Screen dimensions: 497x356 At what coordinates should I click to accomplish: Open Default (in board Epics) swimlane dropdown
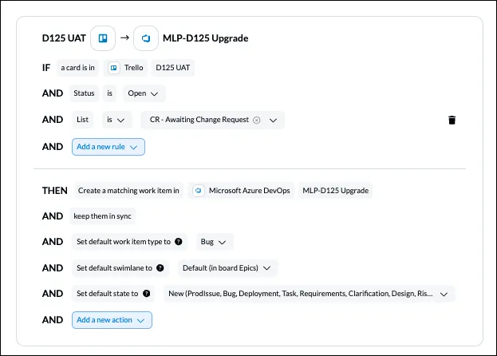pyautogui.click(x=227, y=268)
